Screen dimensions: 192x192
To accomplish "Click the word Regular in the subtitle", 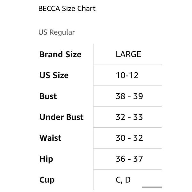I will tap(62, 32).
